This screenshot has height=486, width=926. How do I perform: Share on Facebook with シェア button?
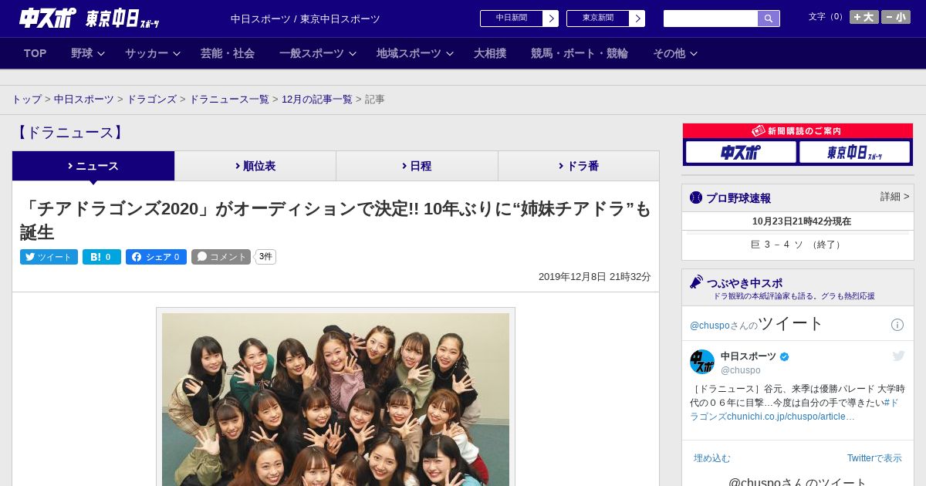[156, 257]
